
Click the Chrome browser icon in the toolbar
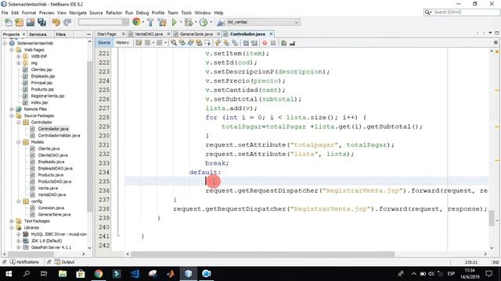pos(136,22)
